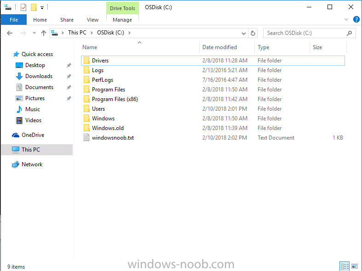The image size is (362, 271).
Task: Click the pin icon beside Pictures
Action: pyautogui.click(x=69, y=98)
